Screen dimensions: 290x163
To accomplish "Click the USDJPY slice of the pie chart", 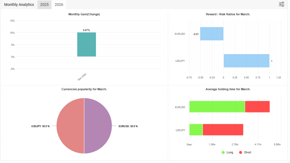I will point(70,126).
